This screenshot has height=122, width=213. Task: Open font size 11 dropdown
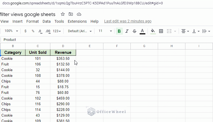(x=105, y=31)
